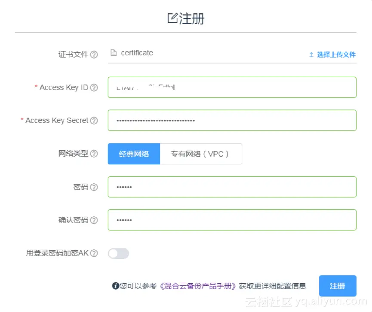
Task: Click the info icon before 您可以参考
Action: click(115, 286)
